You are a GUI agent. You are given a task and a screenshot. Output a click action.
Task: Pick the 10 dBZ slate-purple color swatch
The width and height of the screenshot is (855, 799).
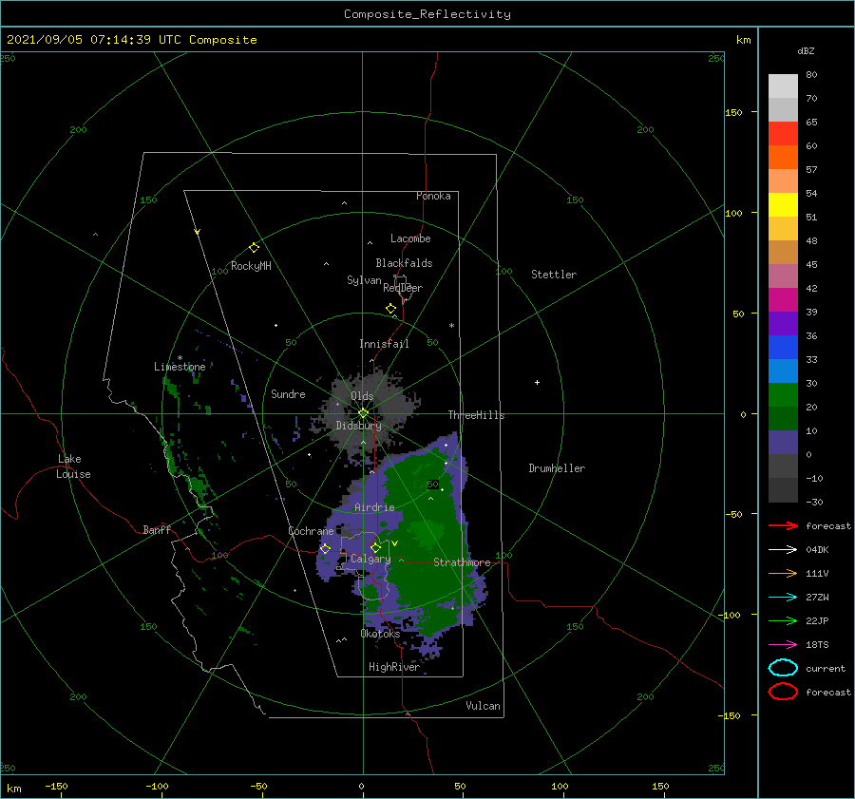pyautogui.click(x=783, y=443)
